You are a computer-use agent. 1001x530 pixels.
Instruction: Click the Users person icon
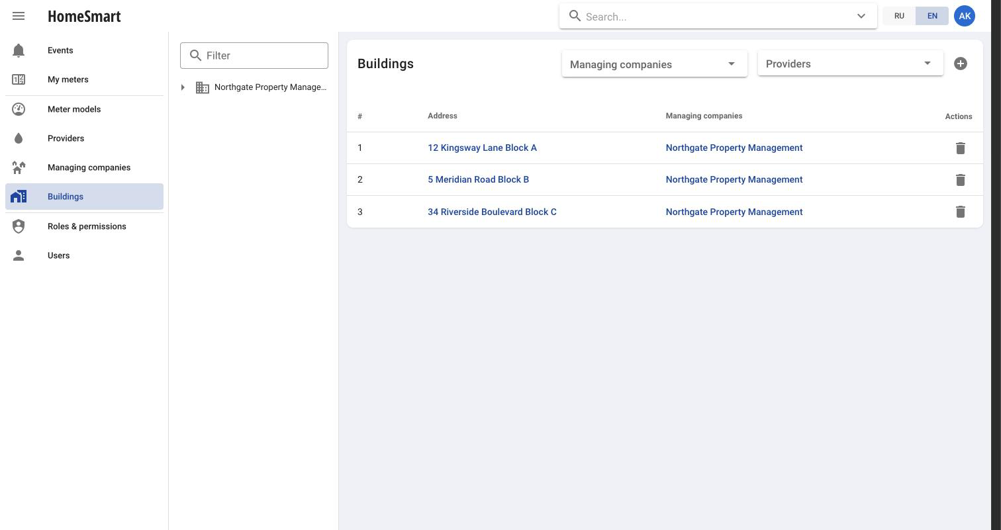point(19,255)
